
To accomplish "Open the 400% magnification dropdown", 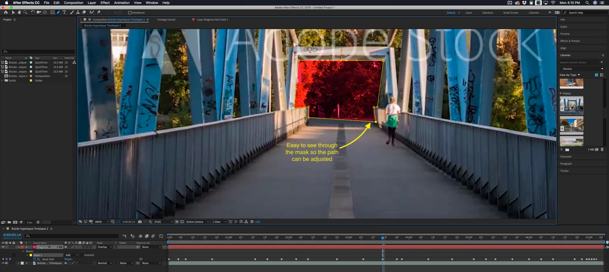I will click(102, 222).
